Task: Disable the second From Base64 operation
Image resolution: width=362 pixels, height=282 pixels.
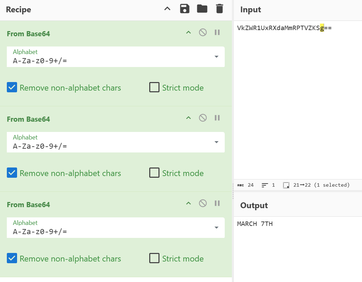Action: 203,118
